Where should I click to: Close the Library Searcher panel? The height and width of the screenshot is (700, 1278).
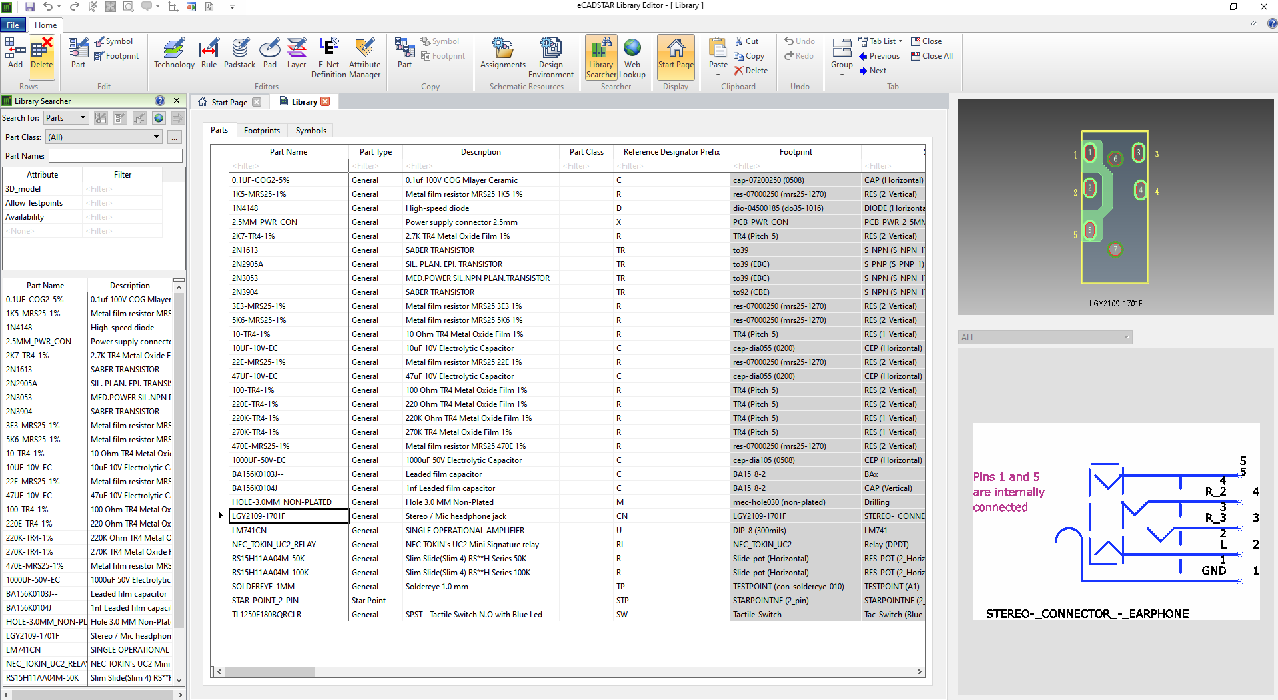coord(177,101)
